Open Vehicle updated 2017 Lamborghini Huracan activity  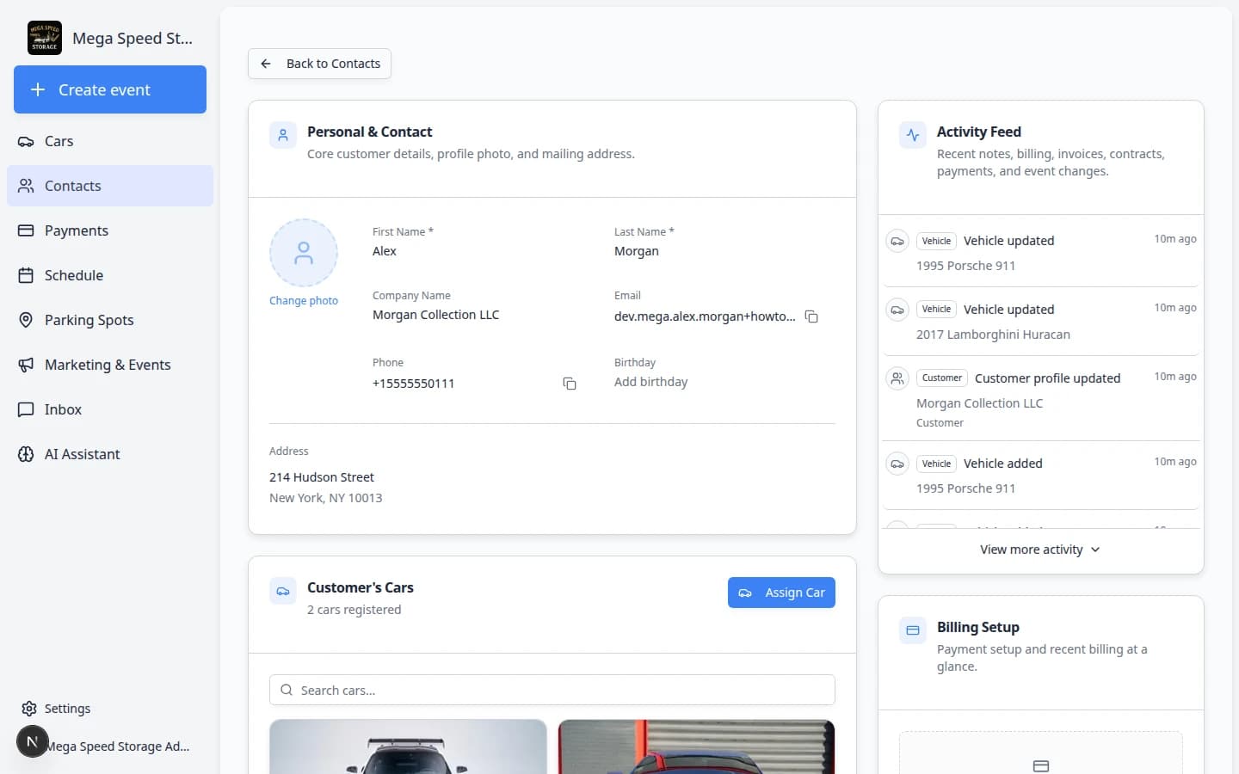point(1041,322)
